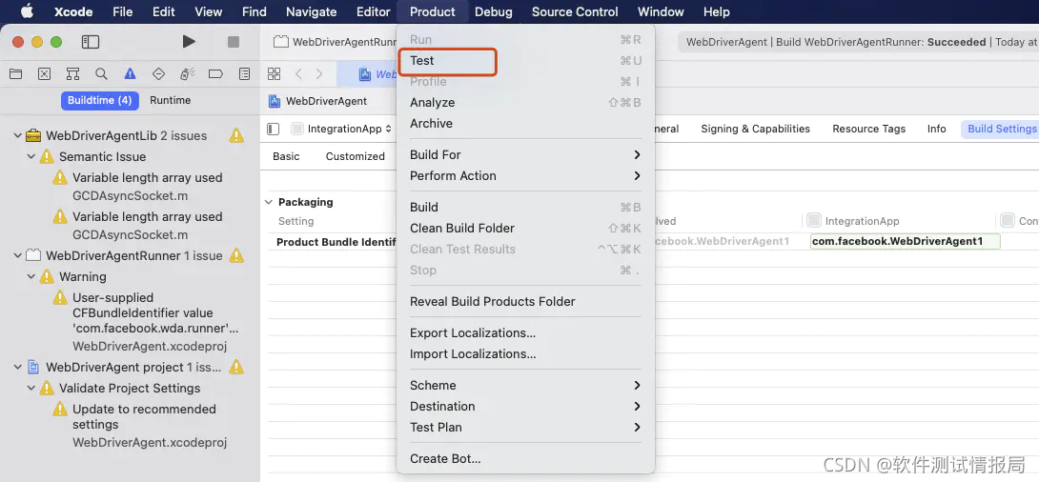This screenshot has height=482, width=1039.
Task: Toggle the navigator sidebar button
Action: 91,42
